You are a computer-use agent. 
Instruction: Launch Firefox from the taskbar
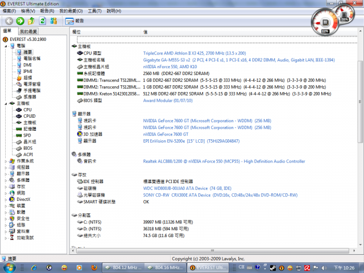coord(94,268)
